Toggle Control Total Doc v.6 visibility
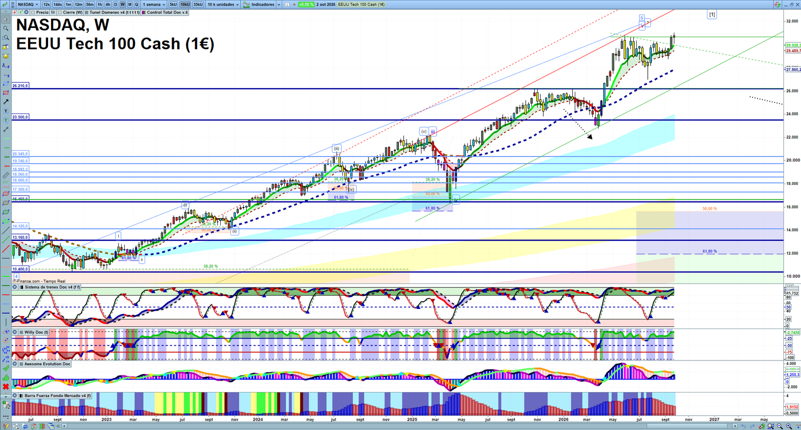801x430 pixels. (x=144, y=12)
